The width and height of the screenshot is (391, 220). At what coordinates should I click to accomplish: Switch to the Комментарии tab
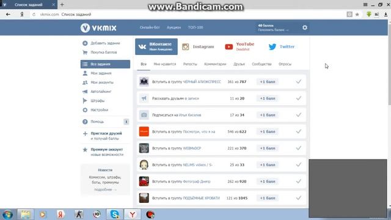tap(215, 64)
